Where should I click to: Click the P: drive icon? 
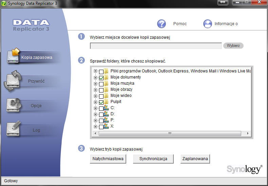click(x=106, y=120)
